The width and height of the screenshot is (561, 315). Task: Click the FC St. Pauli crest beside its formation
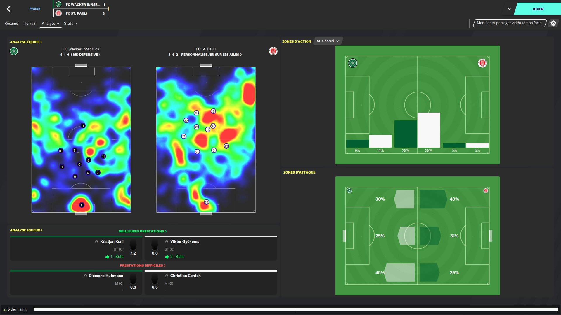[273, 51]
